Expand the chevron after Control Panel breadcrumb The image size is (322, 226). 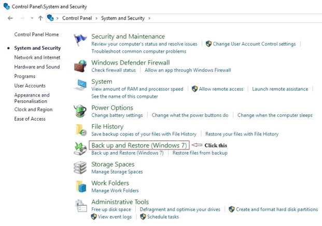point(96,18)
